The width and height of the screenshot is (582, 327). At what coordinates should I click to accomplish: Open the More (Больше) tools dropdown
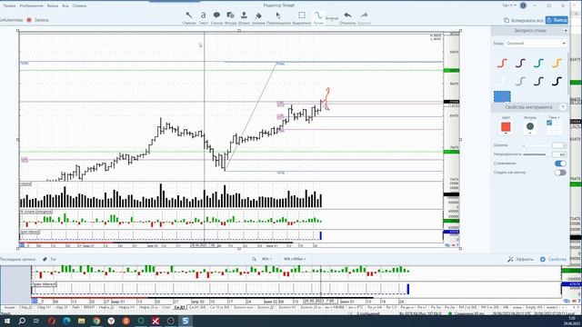coord(332,18)
